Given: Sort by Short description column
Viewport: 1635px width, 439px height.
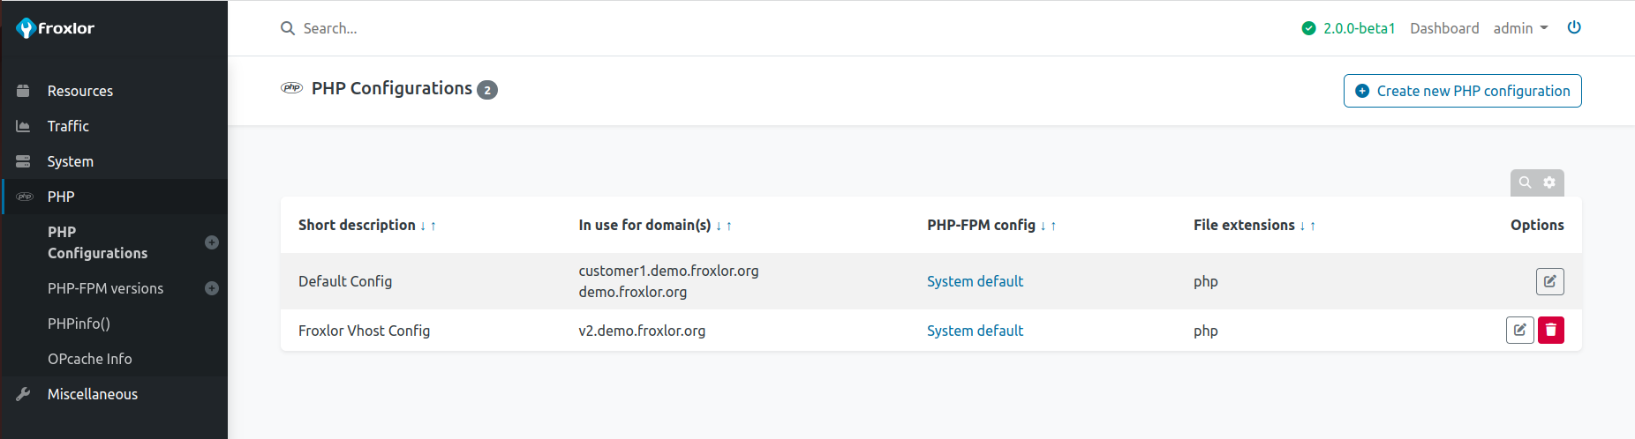Looking at the screenshot, I should (357, 225).
